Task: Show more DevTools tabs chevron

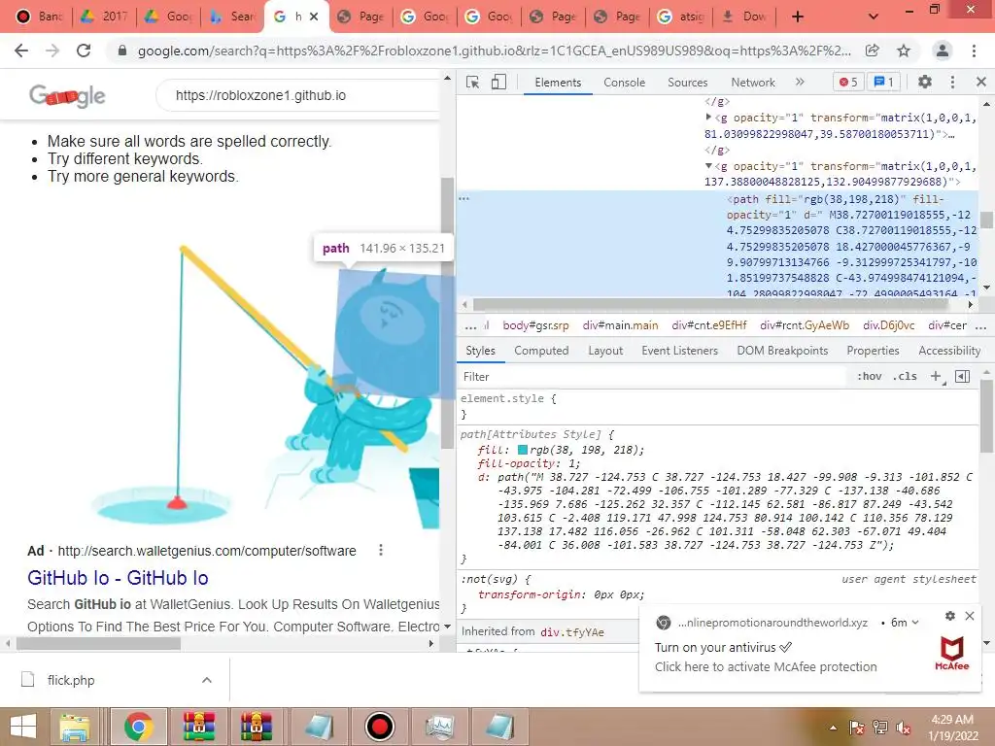Action: coord(800,82)
